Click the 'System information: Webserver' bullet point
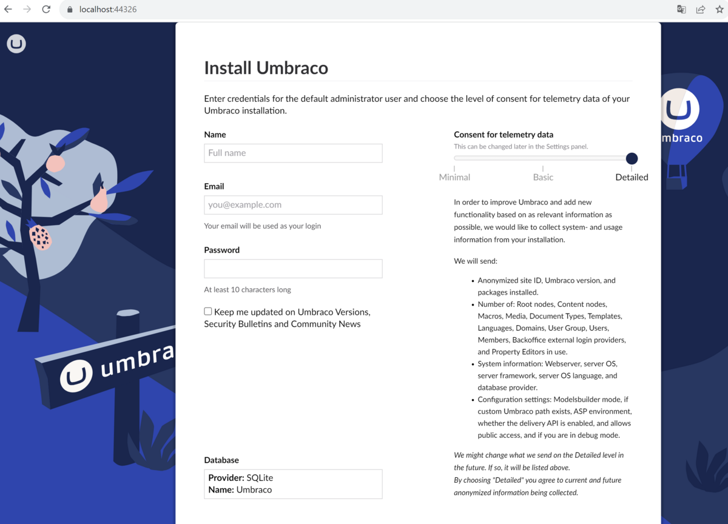Screen dimensions: 728x524 [547, 375]
